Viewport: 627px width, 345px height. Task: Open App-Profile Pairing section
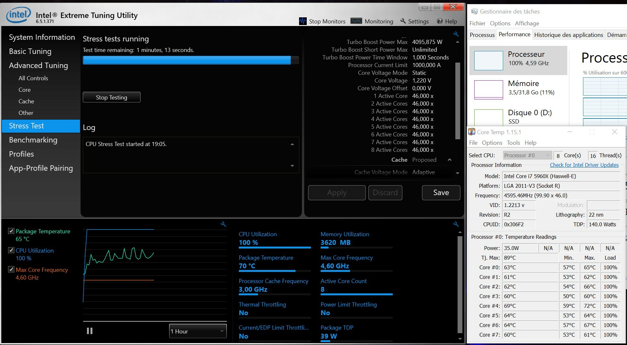coord(41,168)
